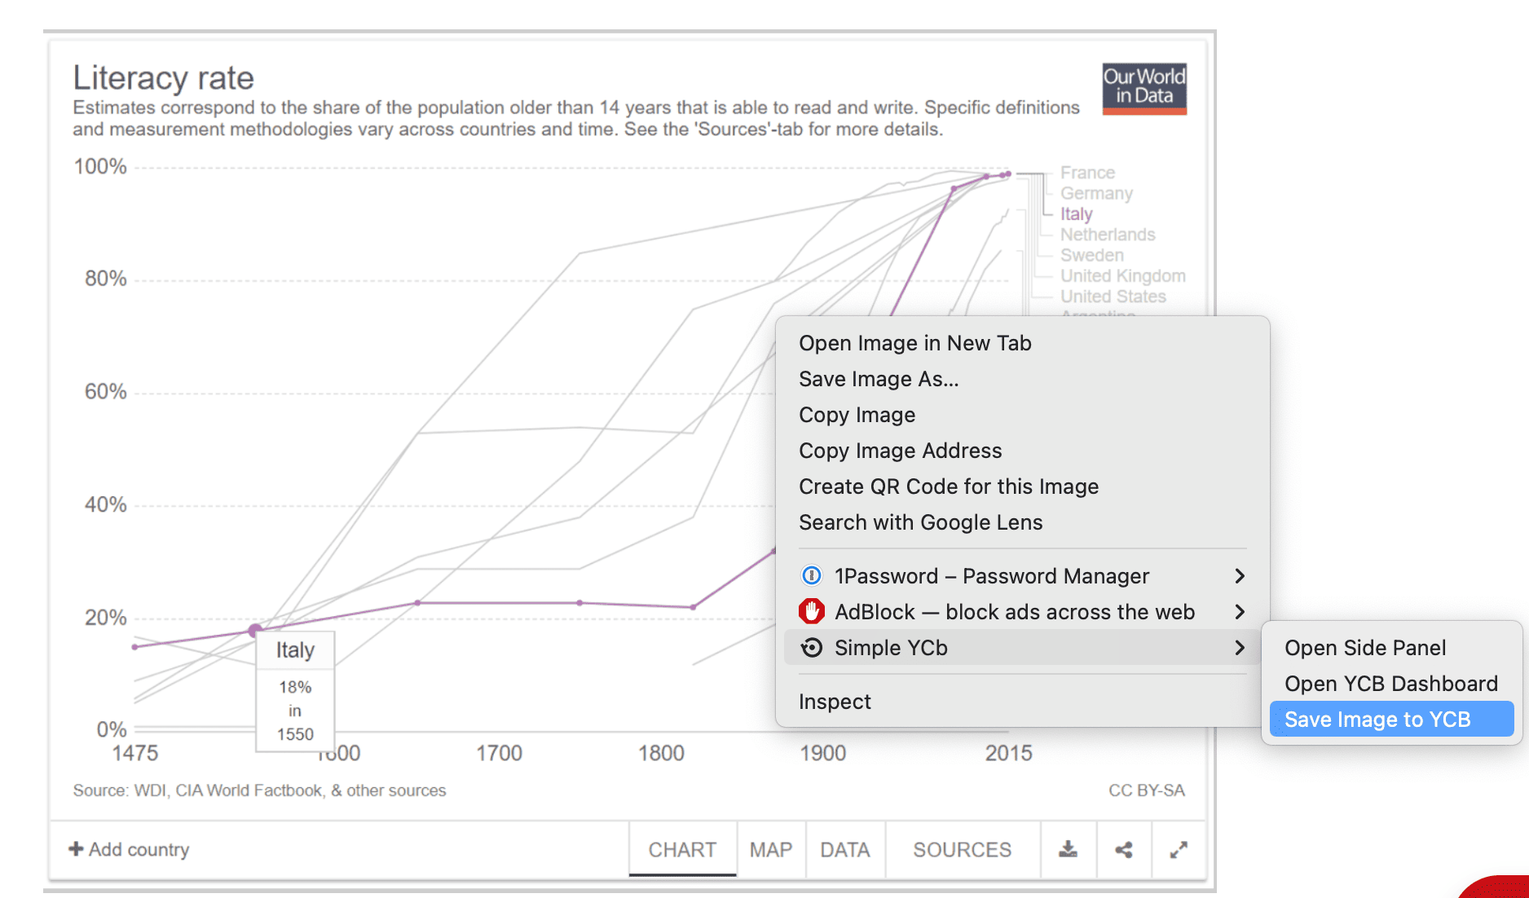Click the plus icon beside Add country
The width and height of the screenshot is (1529, 898).
coord(77,849)
